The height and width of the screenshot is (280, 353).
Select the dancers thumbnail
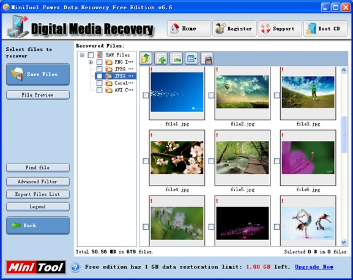coord(308,224)
